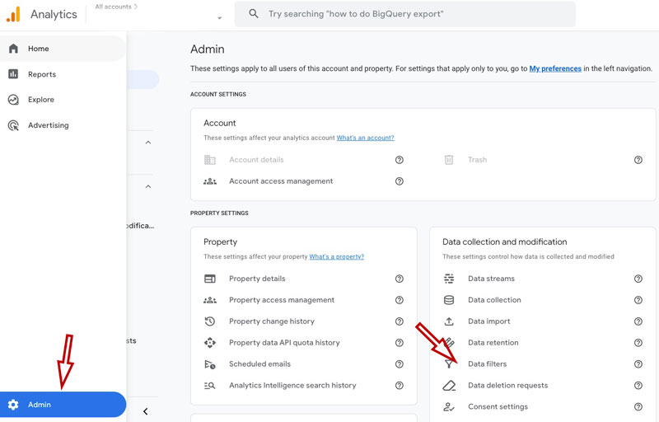Screen dimensions: 659x422
Task: Click the Scheduled emails icon
Action: [x=210, y=364]
